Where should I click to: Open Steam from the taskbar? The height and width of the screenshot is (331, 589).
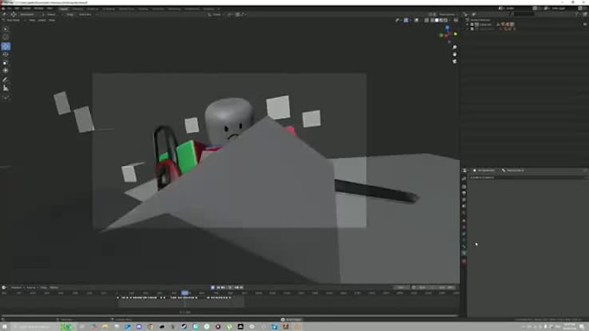tap(184, 327)
